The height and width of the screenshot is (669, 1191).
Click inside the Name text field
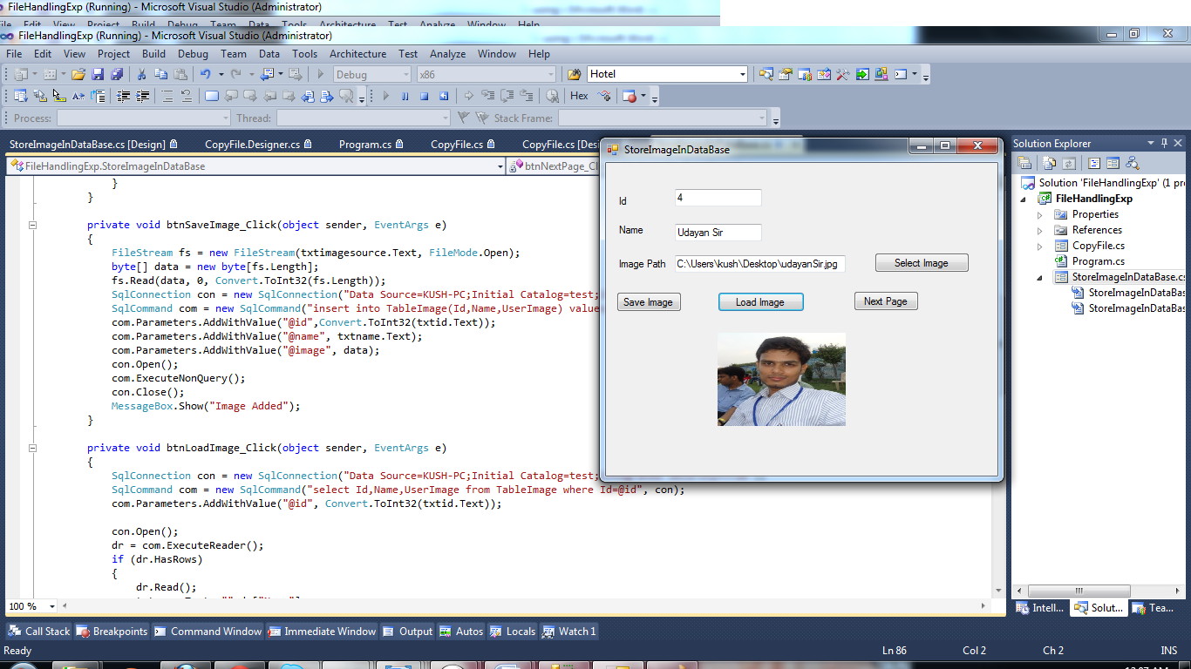pos(718,233)
